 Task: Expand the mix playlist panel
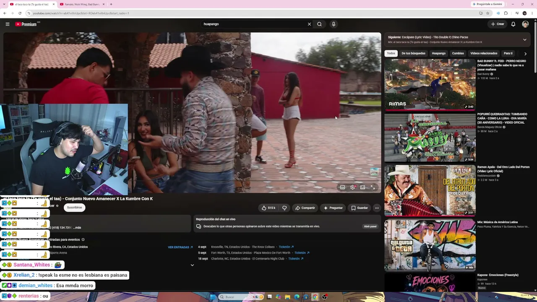[524, 40]
